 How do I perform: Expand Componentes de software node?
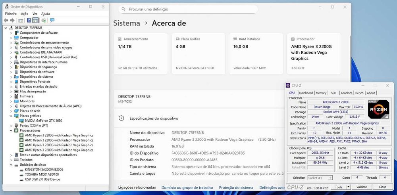pos(11,32)
